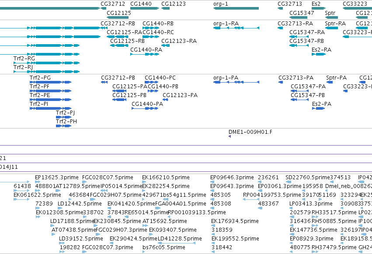The height and width of the screenshot is (254, 372).
Task: Click protein label CG32713-PA
Action: pyautogui.click(x=296, y=77)
